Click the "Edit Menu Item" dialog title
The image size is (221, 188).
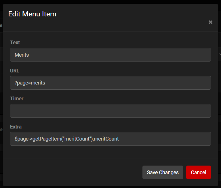(32, 14)
